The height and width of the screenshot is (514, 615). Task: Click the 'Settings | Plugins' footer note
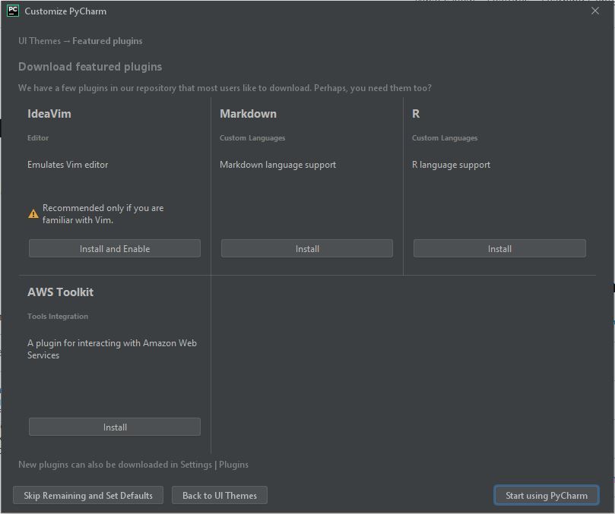pyautogui.click(x=133, y=464)
